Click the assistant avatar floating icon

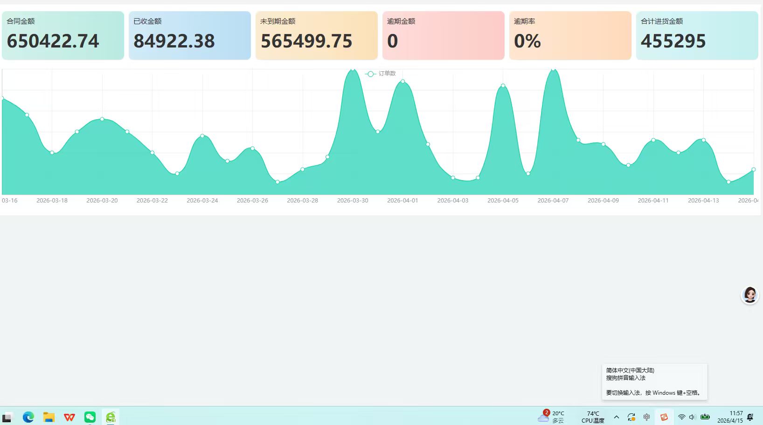point(750,295)
